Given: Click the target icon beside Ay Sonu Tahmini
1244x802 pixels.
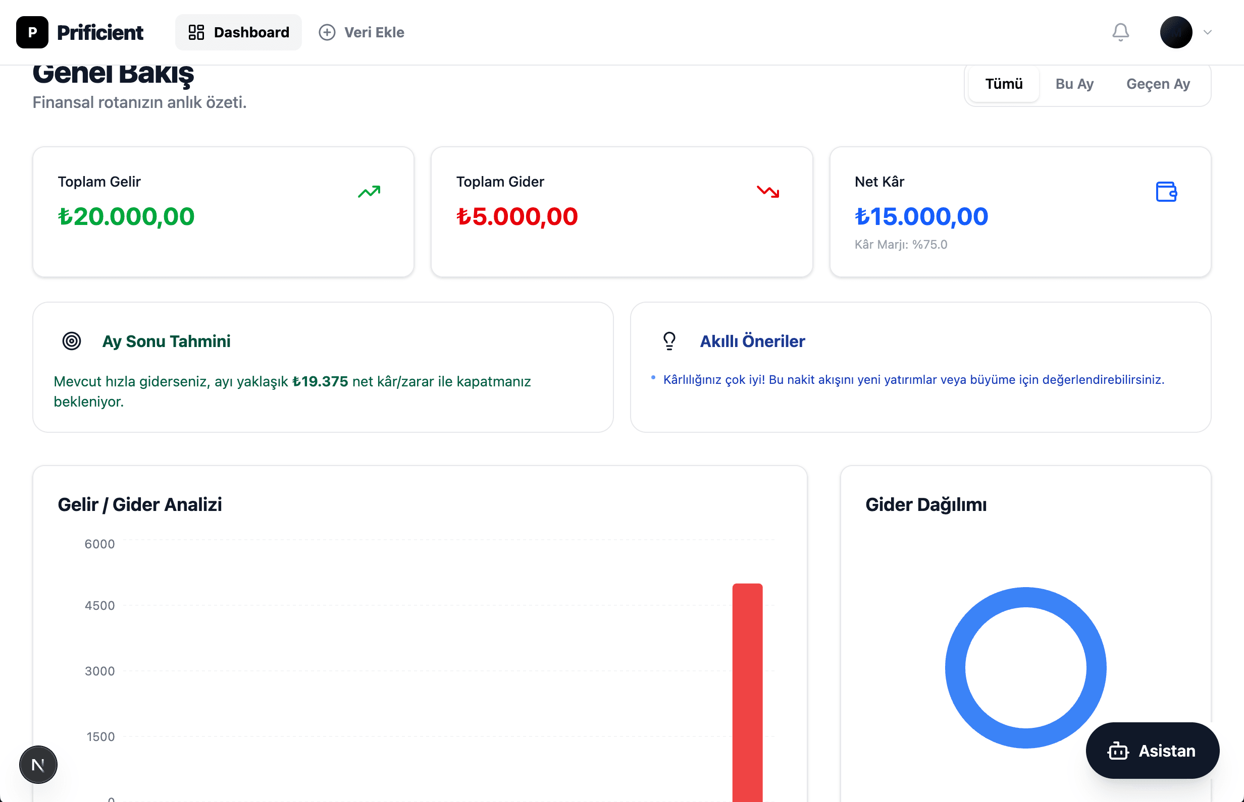Looking at the screenshot, I should click(x=71, y=341).
